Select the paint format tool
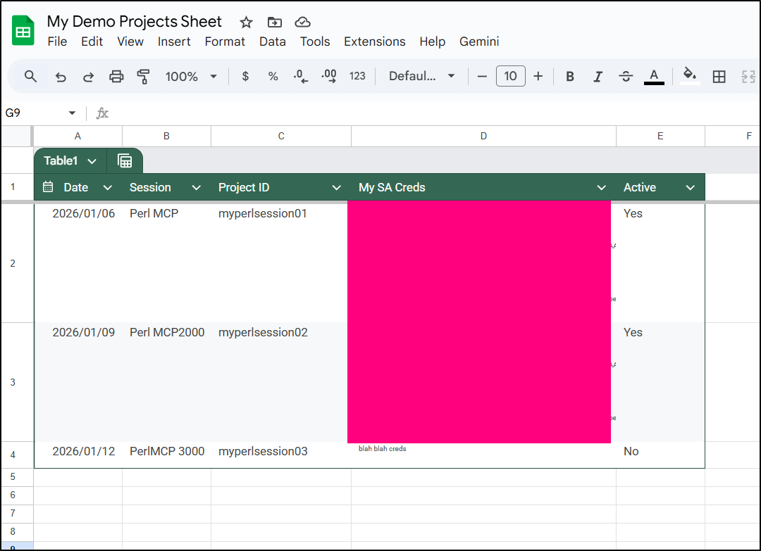 point(144,76)
